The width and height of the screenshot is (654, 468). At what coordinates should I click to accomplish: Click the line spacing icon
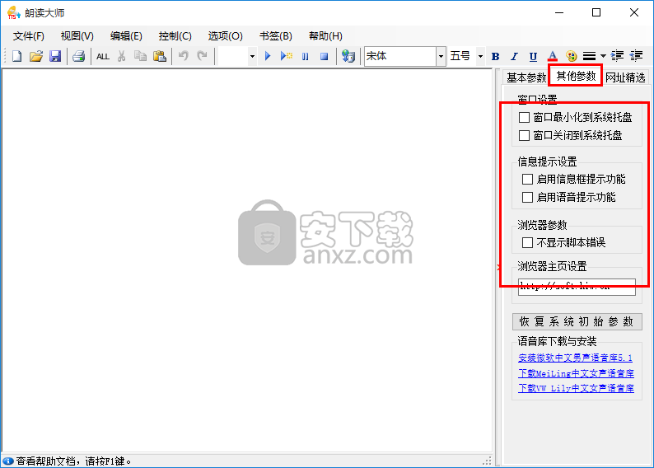tap(589, 56)
